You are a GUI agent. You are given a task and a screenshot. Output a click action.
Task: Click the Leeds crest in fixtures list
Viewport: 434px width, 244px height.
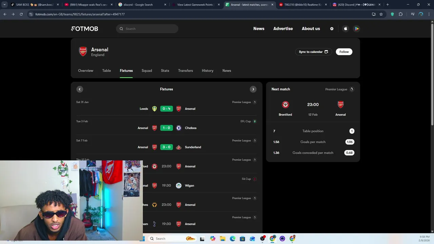[154, 109]
